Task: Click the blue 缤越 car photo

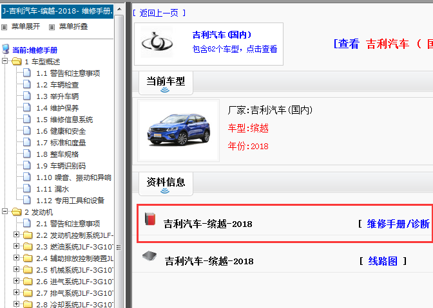Action: coord(178,130)
